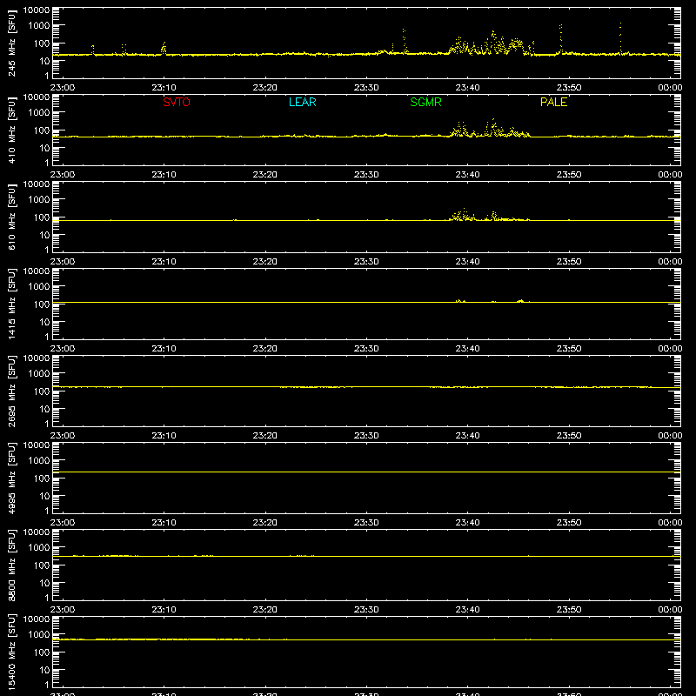Click 00:00 label under the 245 MHz plot
Screen dimensions: 696x696
tap(670, 88)
